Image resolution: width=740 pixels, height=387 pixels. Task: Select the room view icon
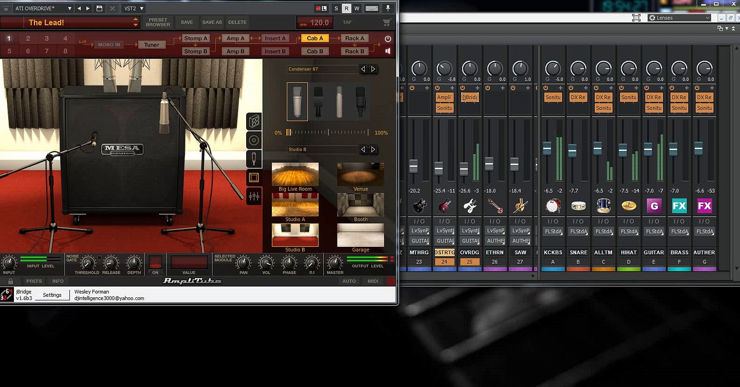click(254, 178)
